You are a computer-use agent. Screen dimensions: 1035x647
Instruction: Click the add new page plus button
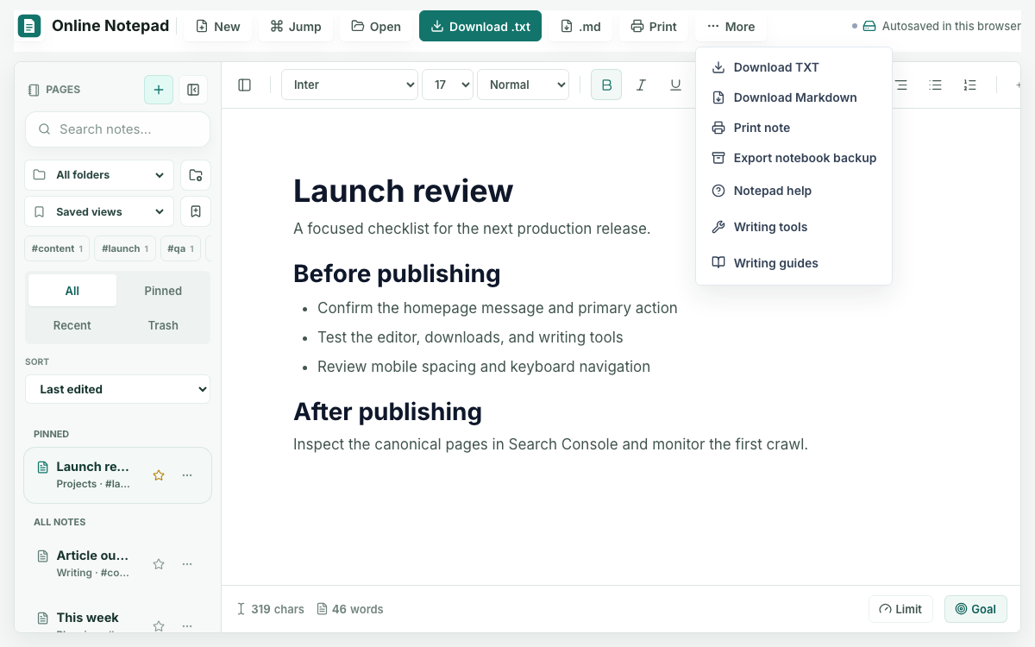point(159,90)
